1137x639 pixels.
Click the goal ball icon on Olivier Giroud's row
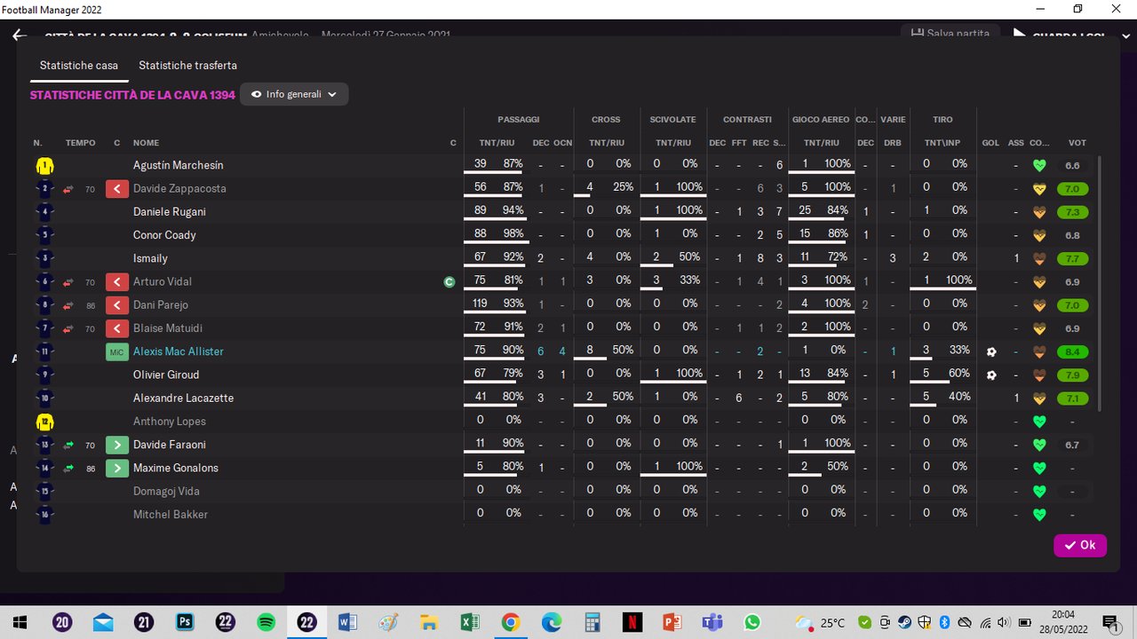pos(991,375)
